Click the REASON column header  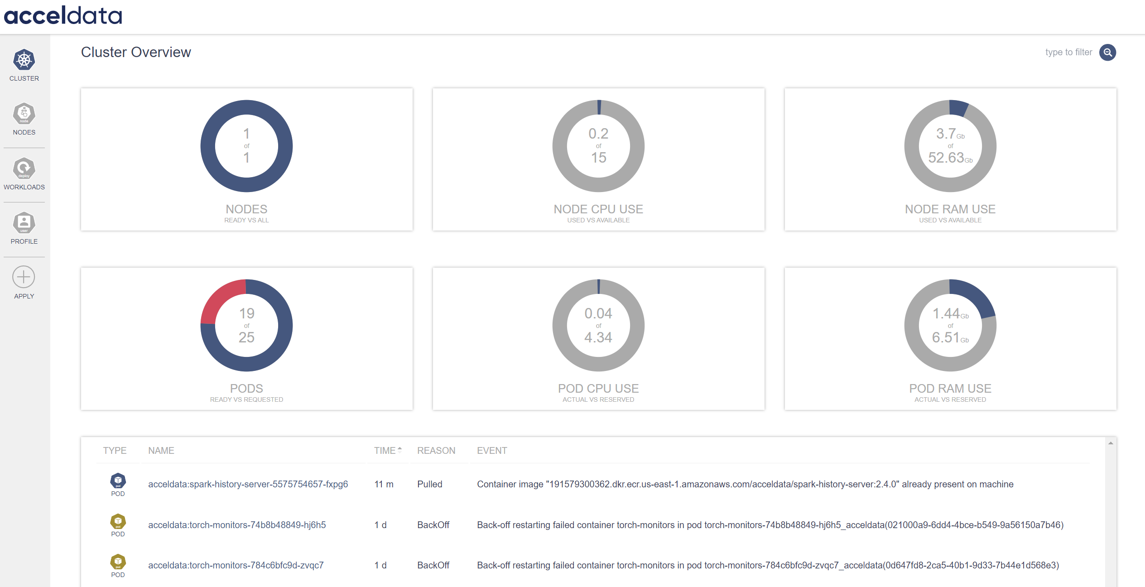[x=436, y=451]
